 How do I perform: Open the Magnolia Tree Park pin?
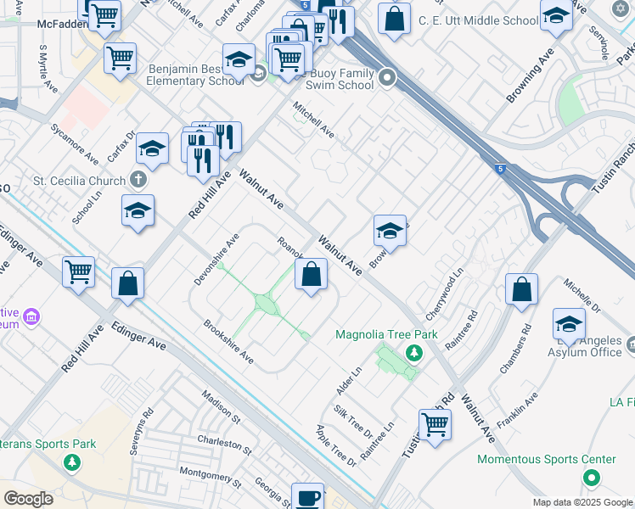pos(414,353)
